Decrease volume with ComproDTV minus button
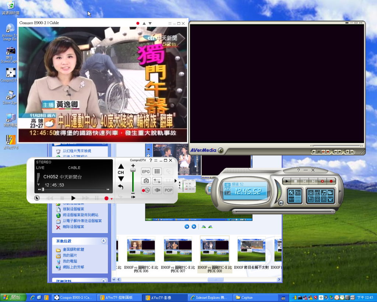This screenshot has height=302, width=377. tap(133, 193)
